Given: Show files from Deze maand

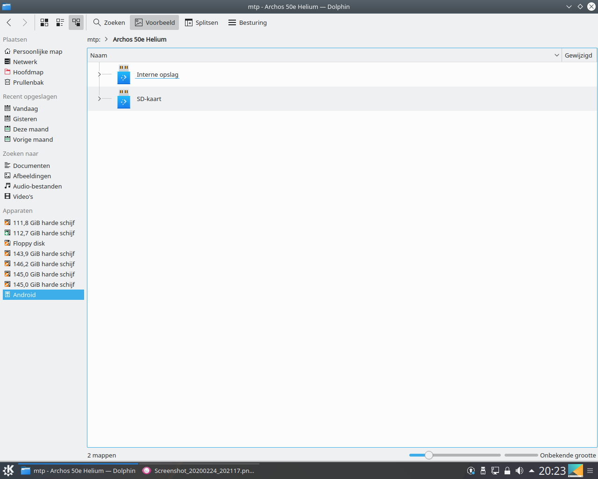Looking at the screenshot, I should [x=43, y=129].
